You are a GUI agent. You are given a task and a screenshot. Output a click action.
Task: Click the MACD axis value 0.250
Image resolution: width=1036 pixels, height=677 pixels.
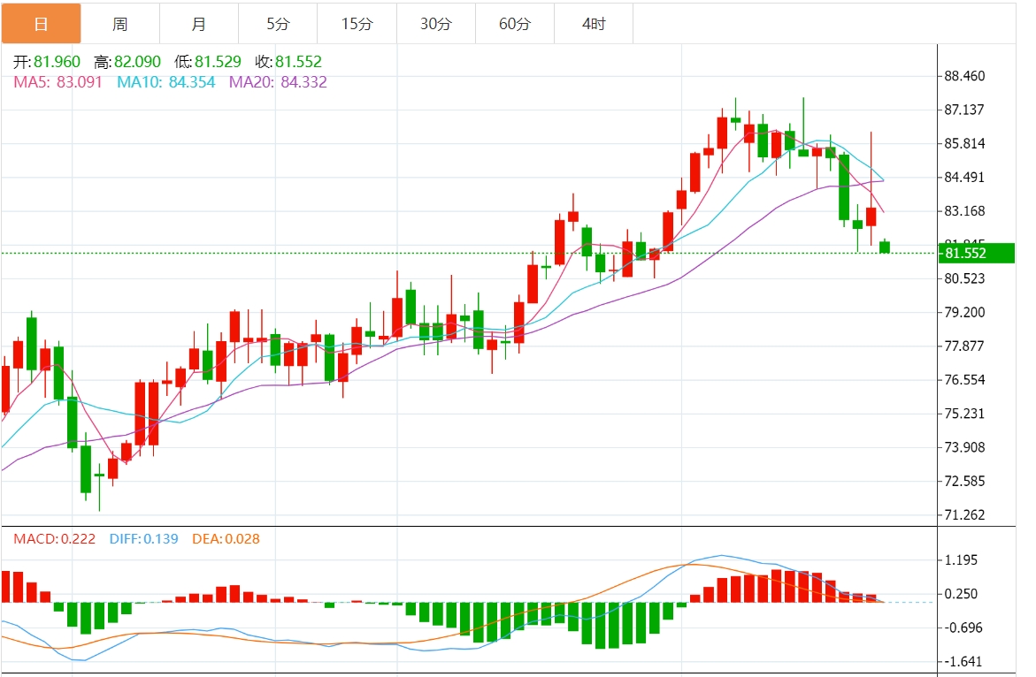pyautogui.click(x=962, y=594)
